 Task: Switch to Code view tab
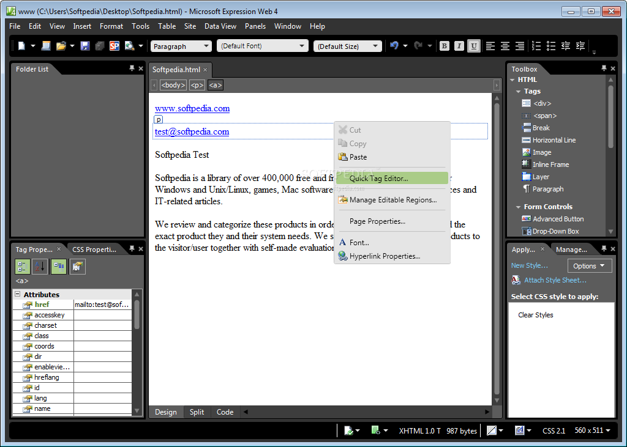225,412
